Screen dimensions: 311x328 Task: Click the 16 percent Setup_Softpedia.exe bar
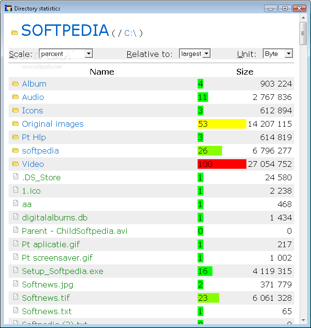pyautogui.click(x=205, y=271)
